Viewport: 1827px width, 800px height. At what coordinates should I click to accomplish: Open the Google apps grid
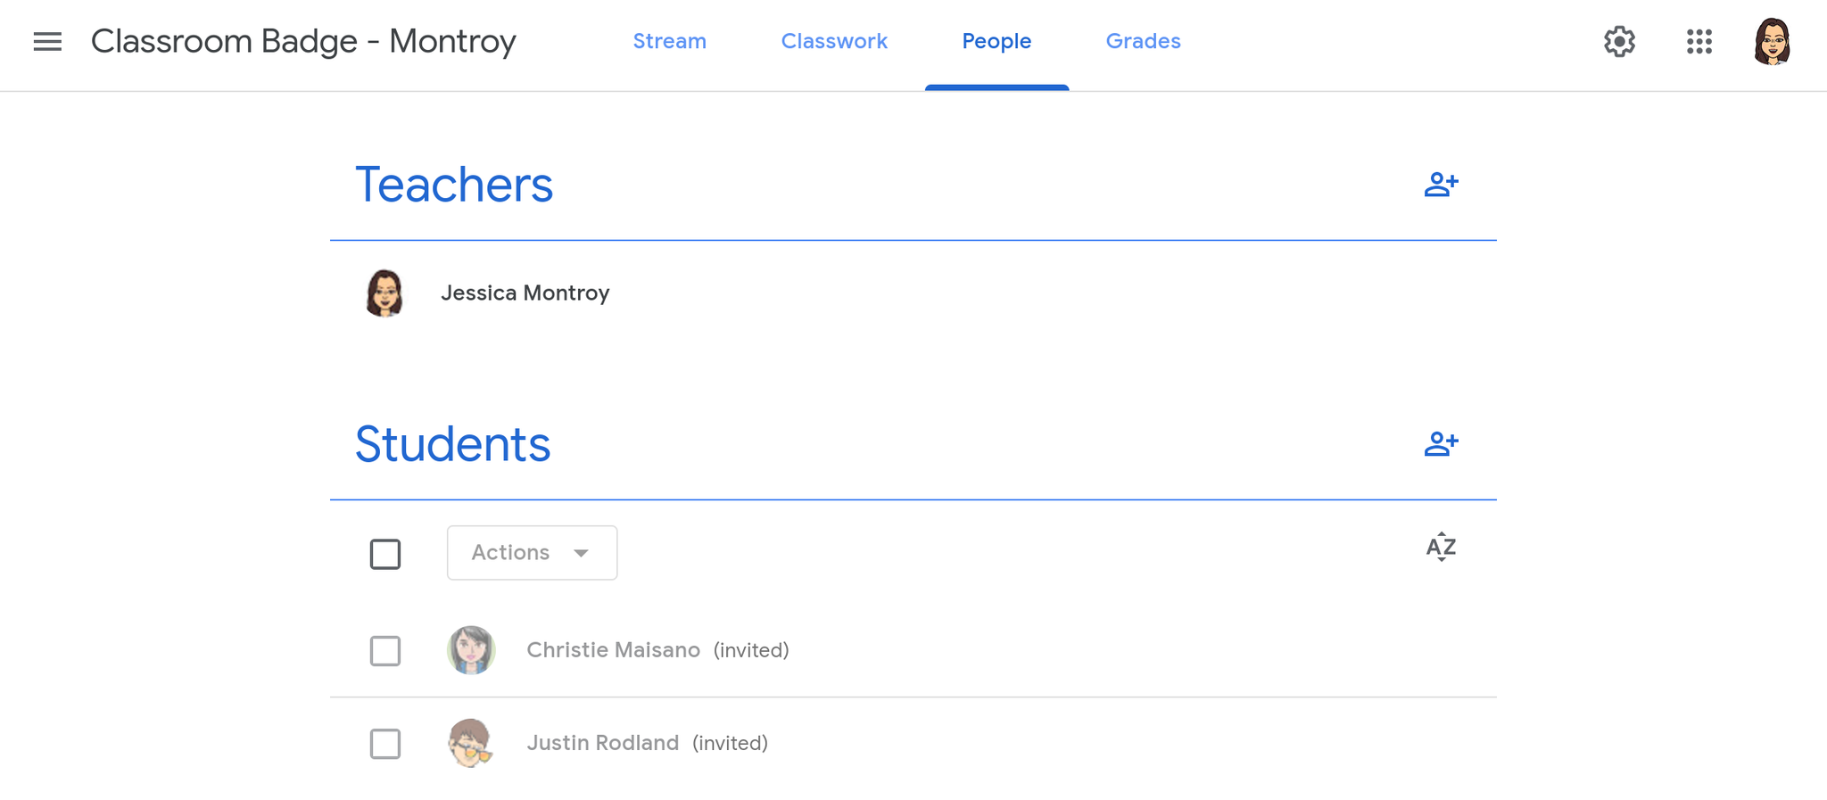coord(1699,42)
